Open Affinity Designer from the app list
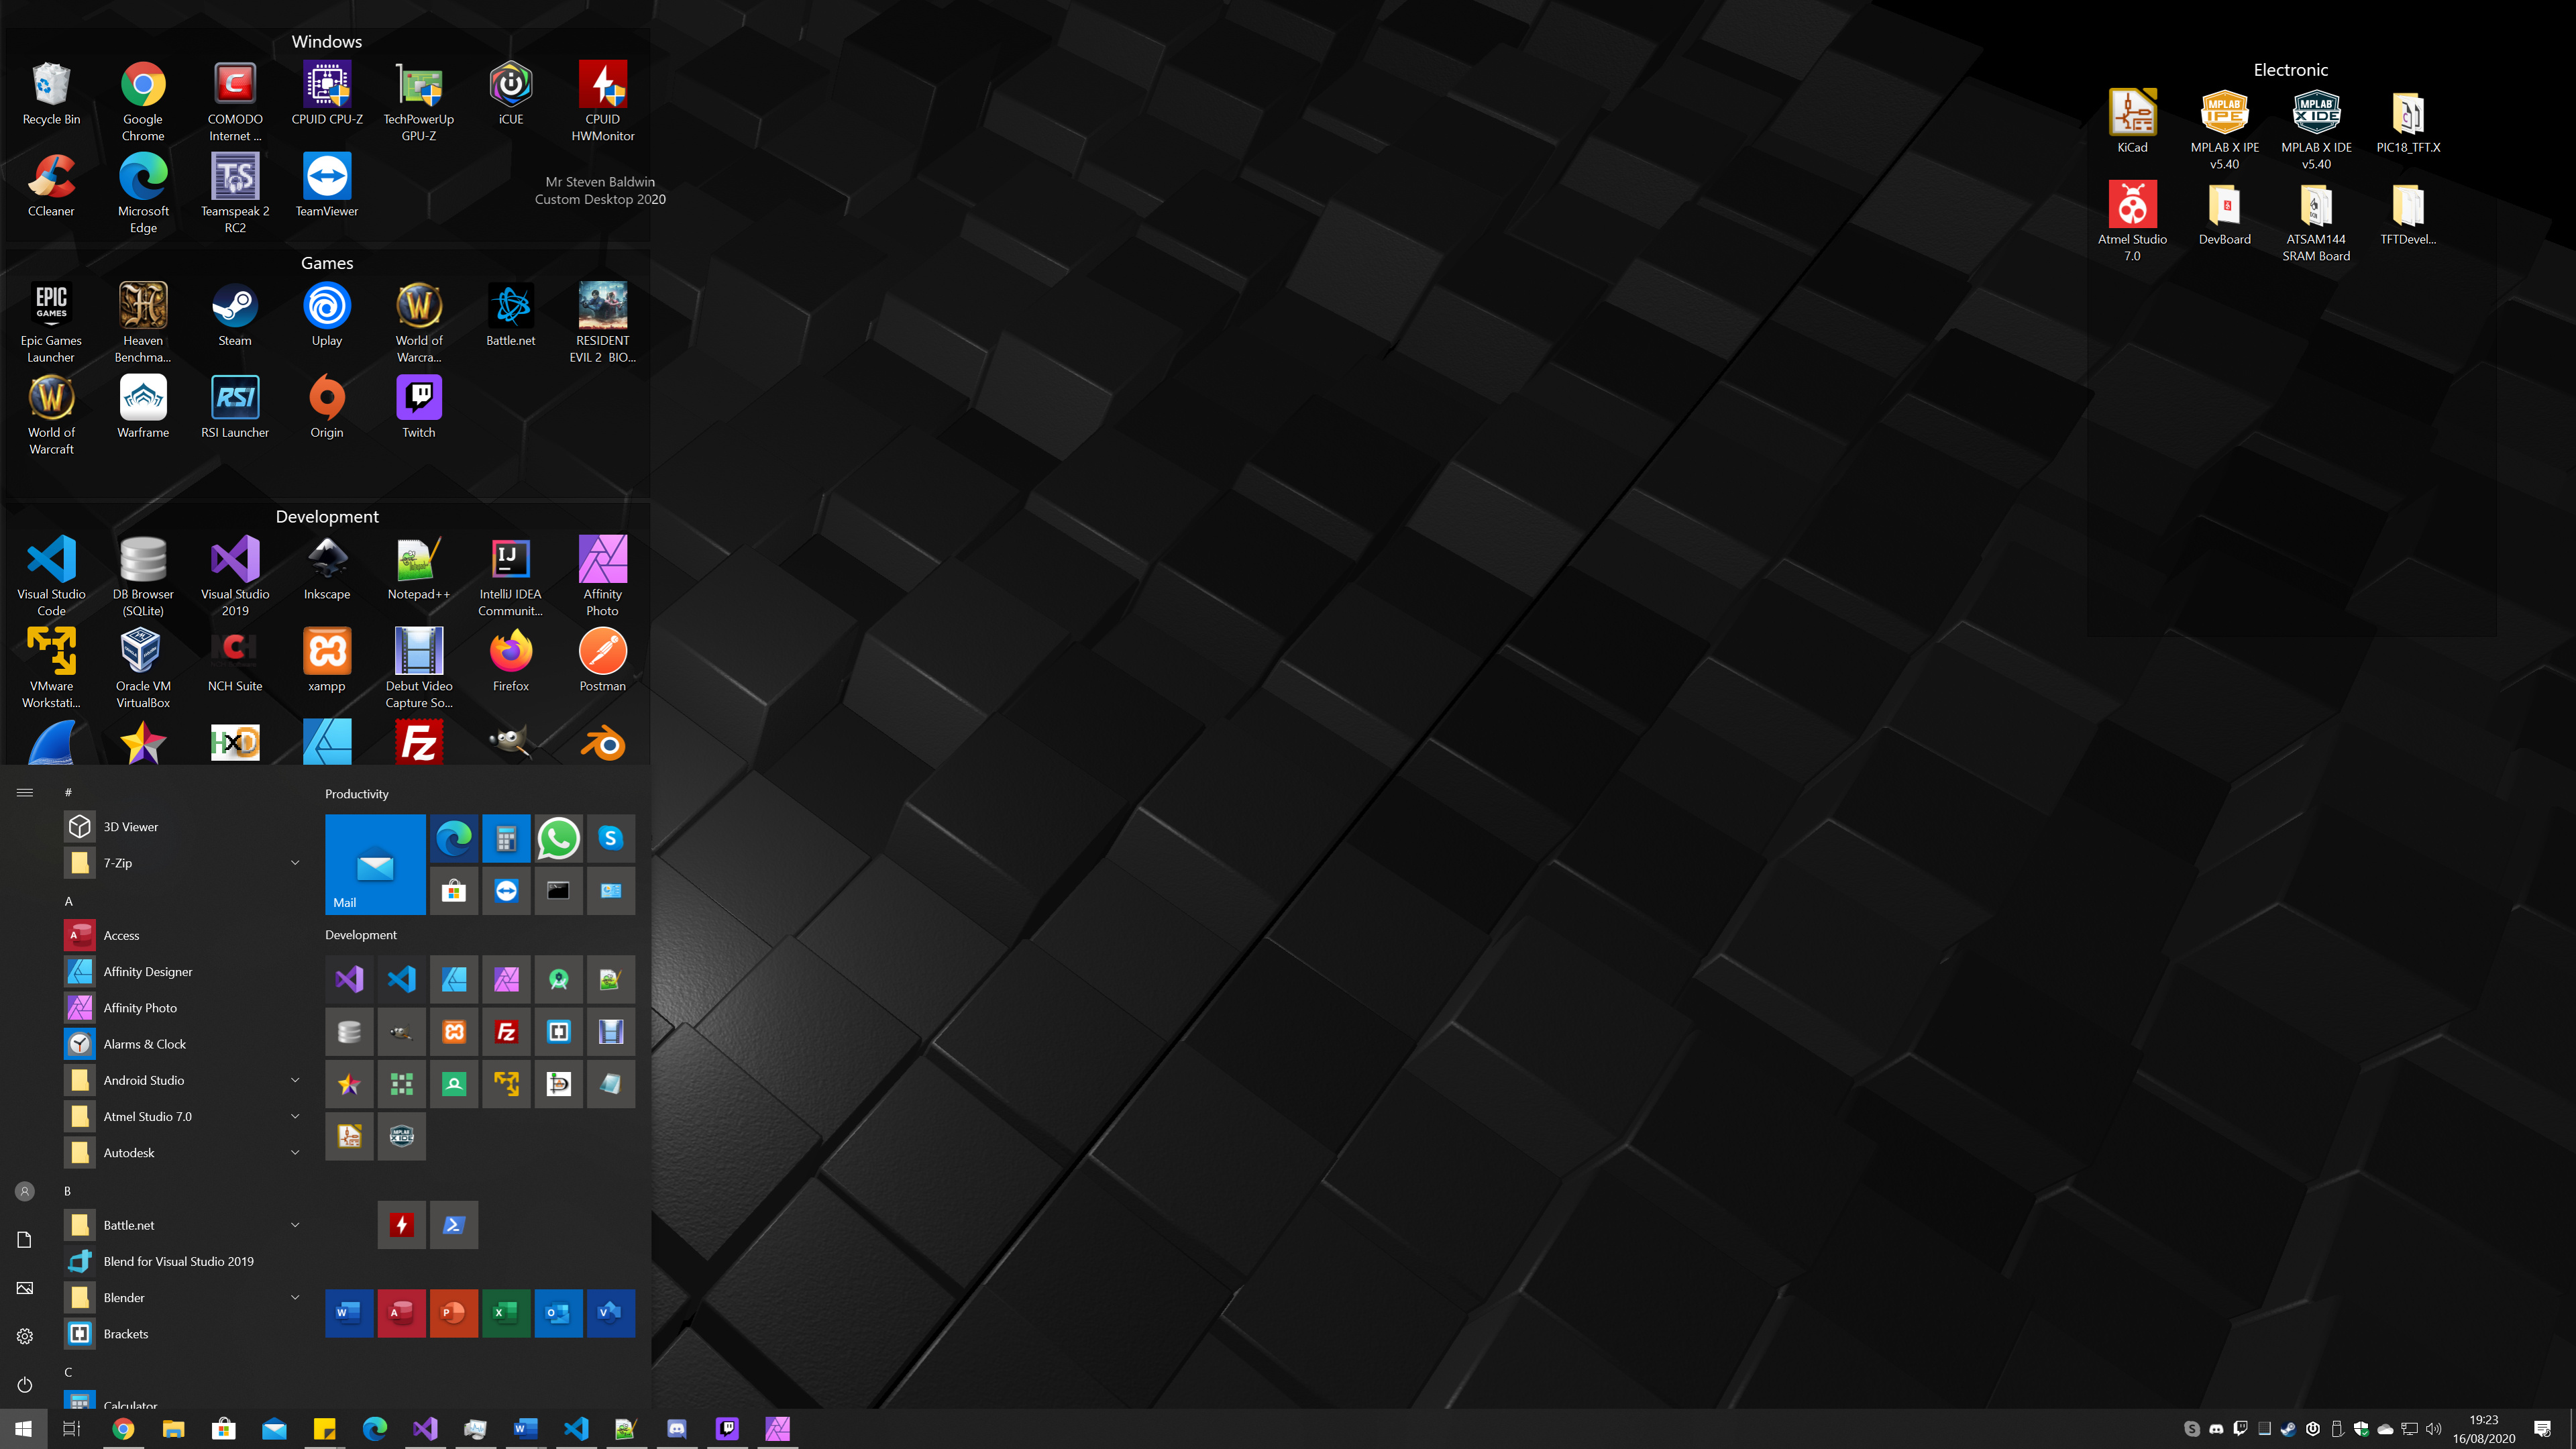Viewport: 2576px width, 1449px height. (x=148, y=972)
